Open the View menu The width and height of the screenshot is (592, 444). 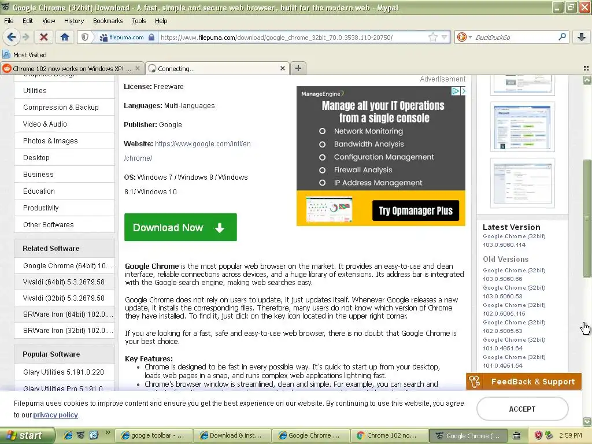point(49,21)
